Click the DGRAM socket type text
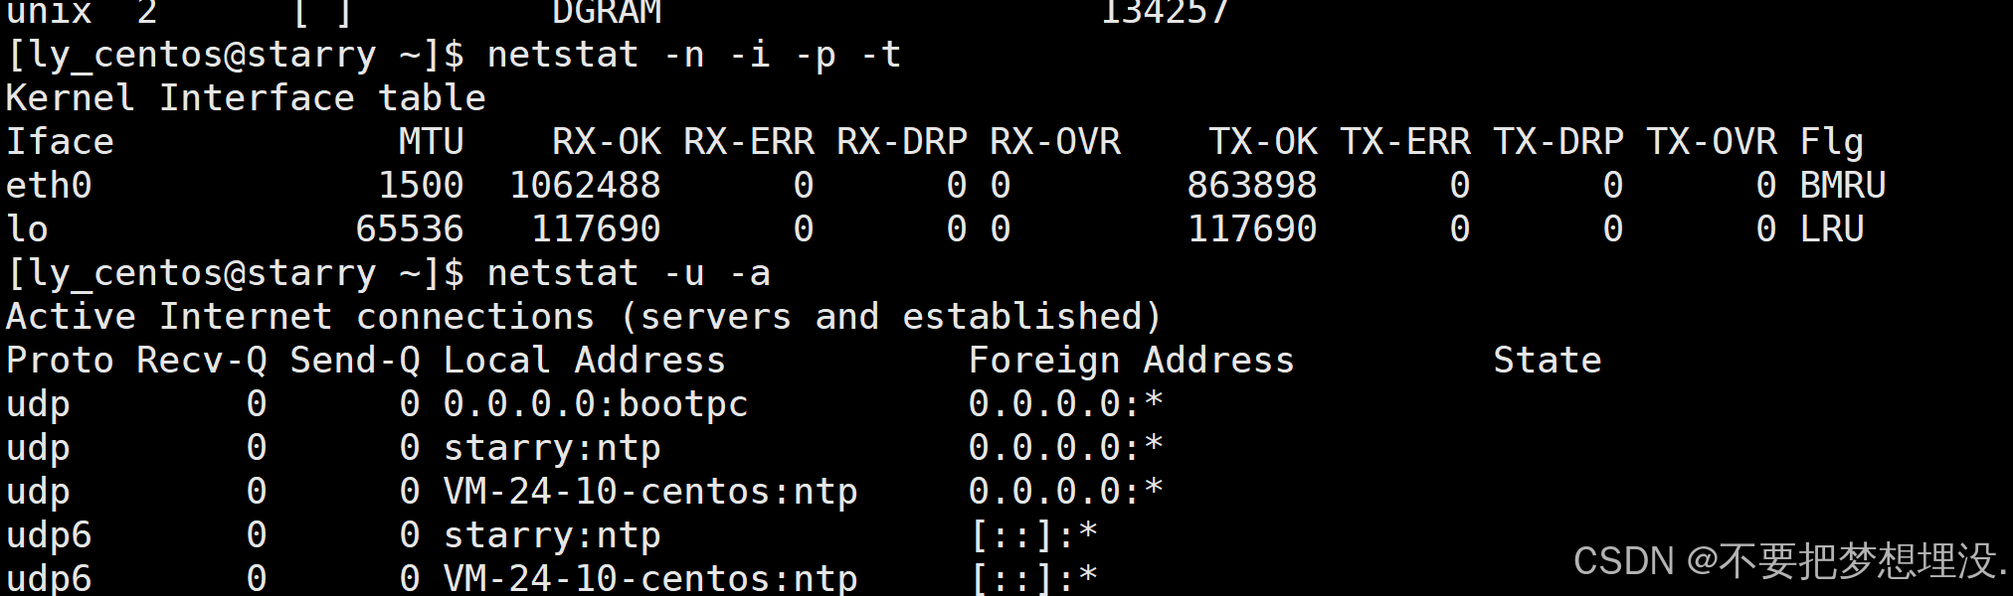2013x596 pixels. click(x=607, y=13)
